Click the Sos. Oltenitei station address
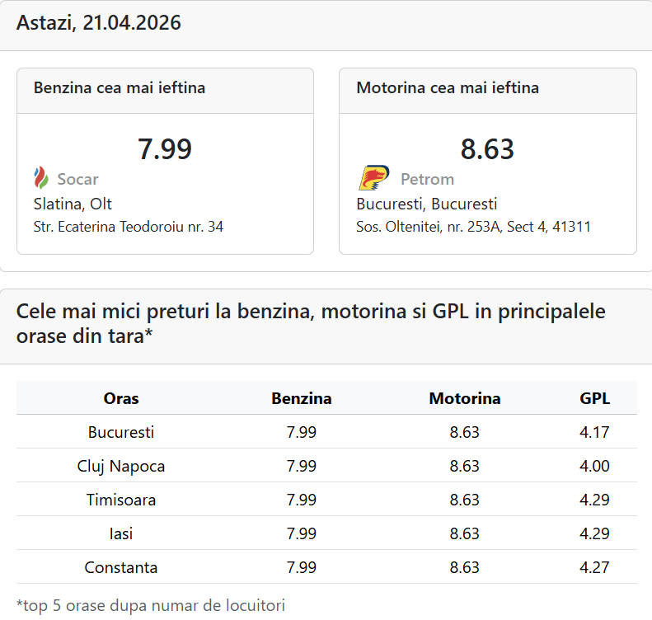Viewport: 652px width, 620px height. [x=473, y=227]
